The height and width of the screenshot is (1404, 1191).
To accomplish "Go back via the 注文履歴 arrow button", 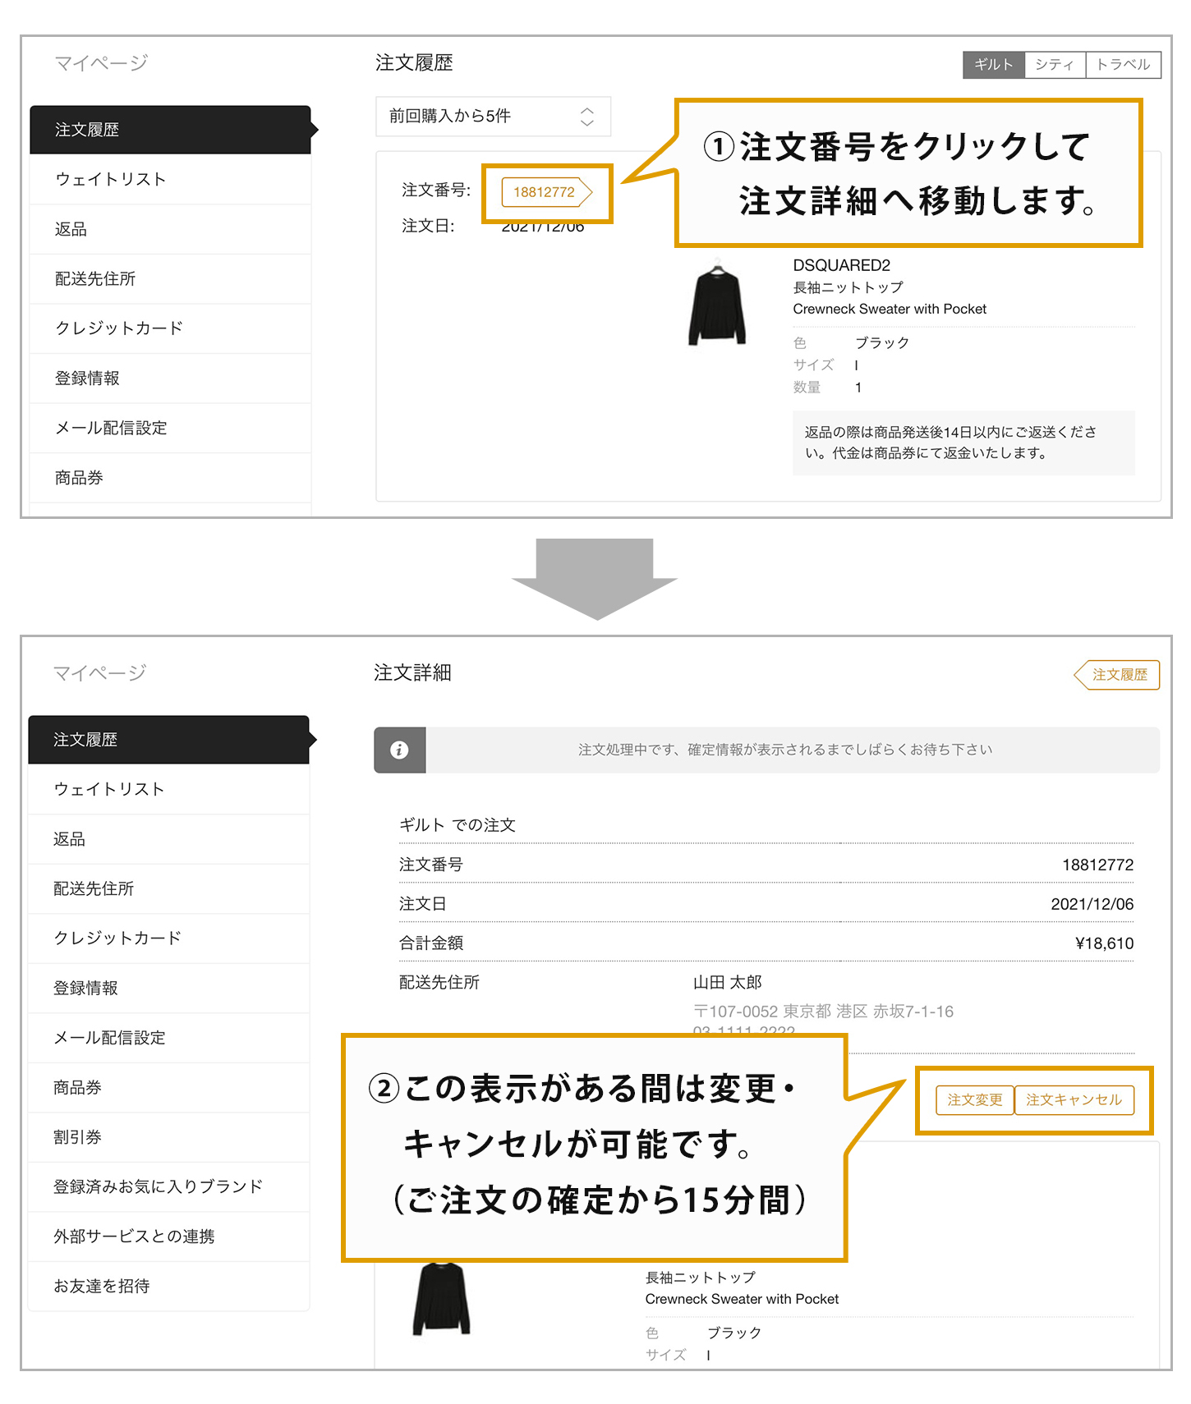I will click(1117, 675).
